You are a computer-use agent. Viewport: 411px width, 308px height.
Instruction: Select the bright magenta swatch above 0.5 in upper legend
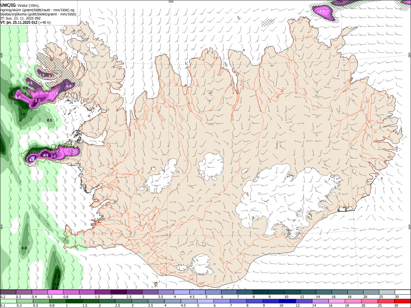(x=55, y=292)
